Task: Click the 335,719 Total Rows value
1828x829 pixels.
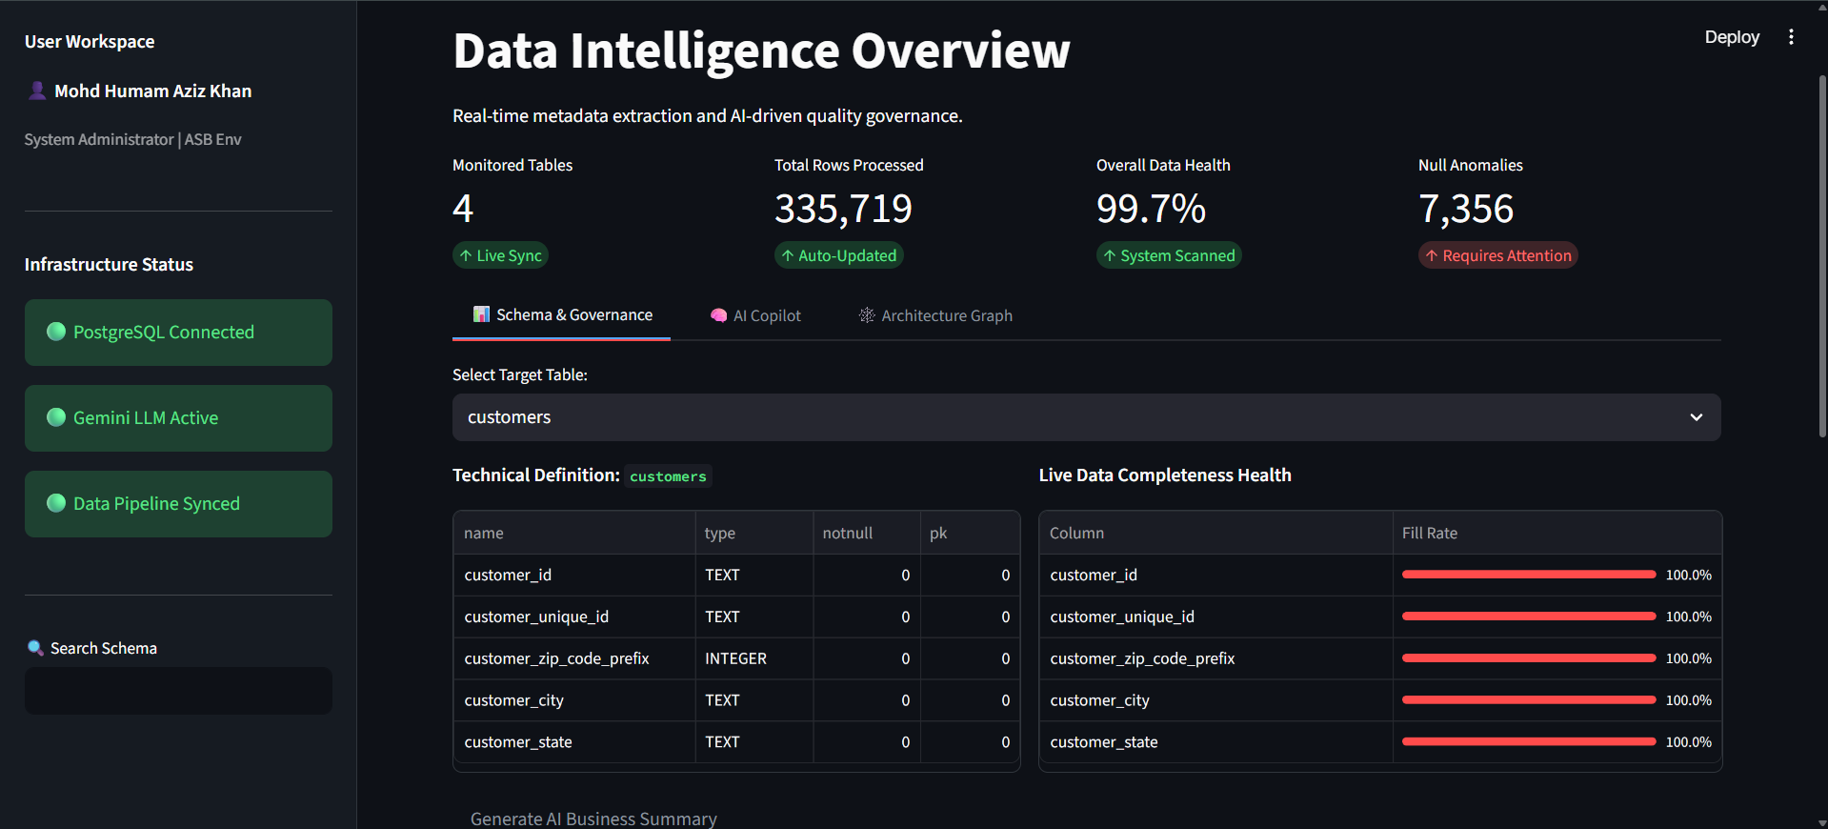Action: point(843,209)
